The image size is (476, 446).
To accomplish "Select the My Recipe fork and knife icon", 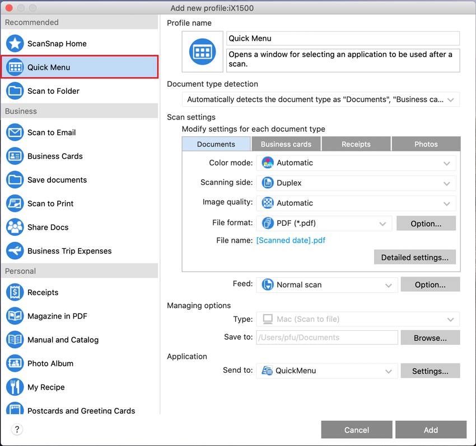I will [x=15, y=387].
